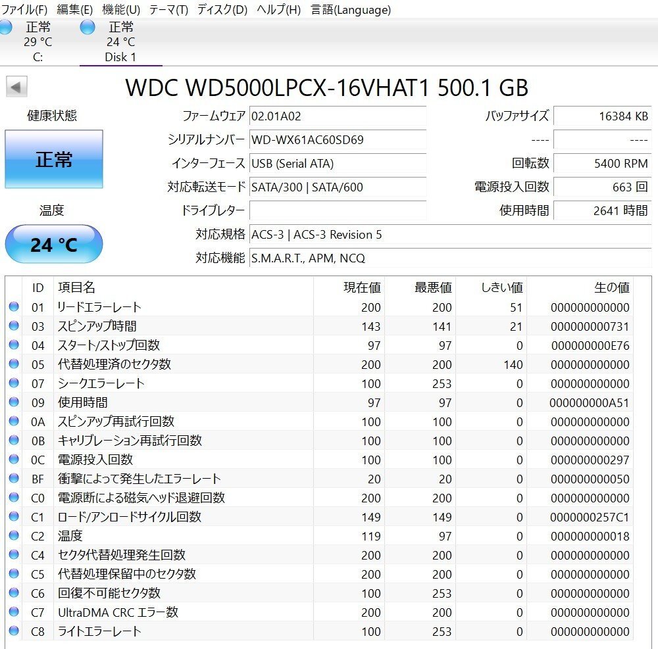Screen dimensions: 658x649
Task: Open the ヘルプ(H) menu
Action: tap(278, 9)
